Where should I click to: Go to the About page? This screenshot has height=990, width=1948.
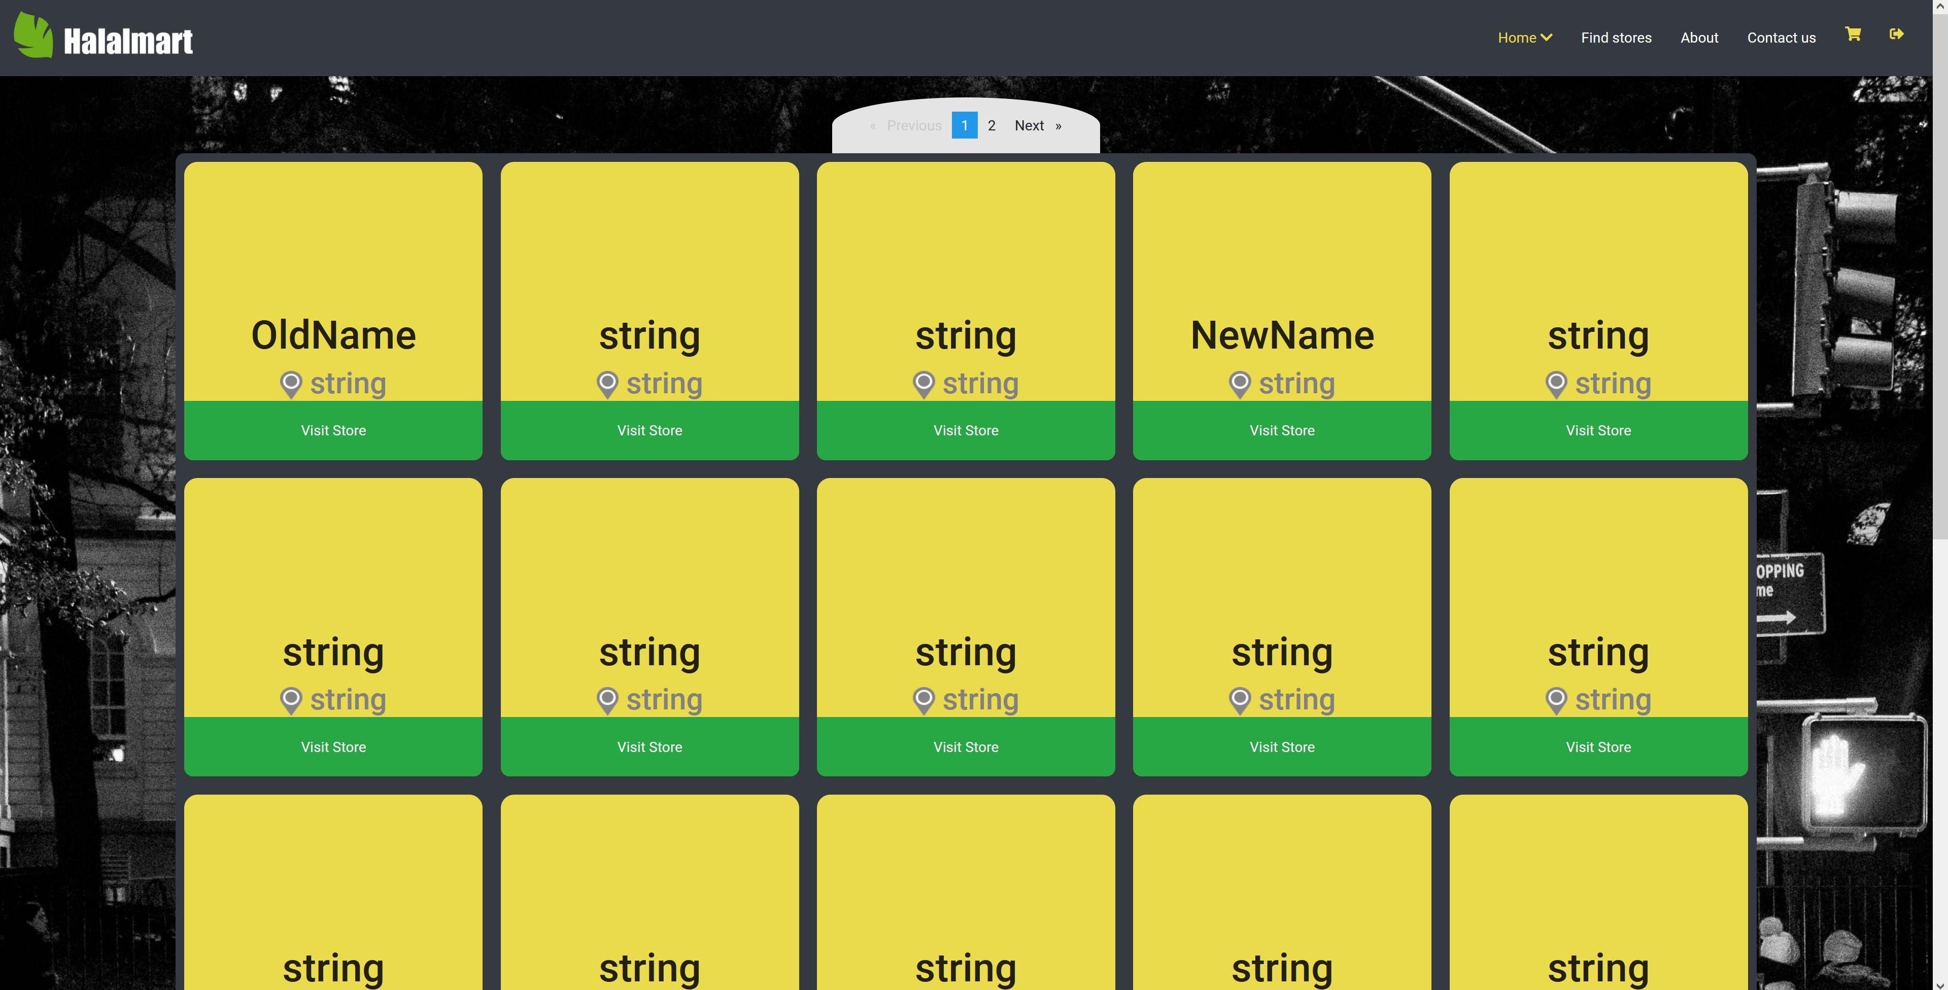tap(1699, 38)
